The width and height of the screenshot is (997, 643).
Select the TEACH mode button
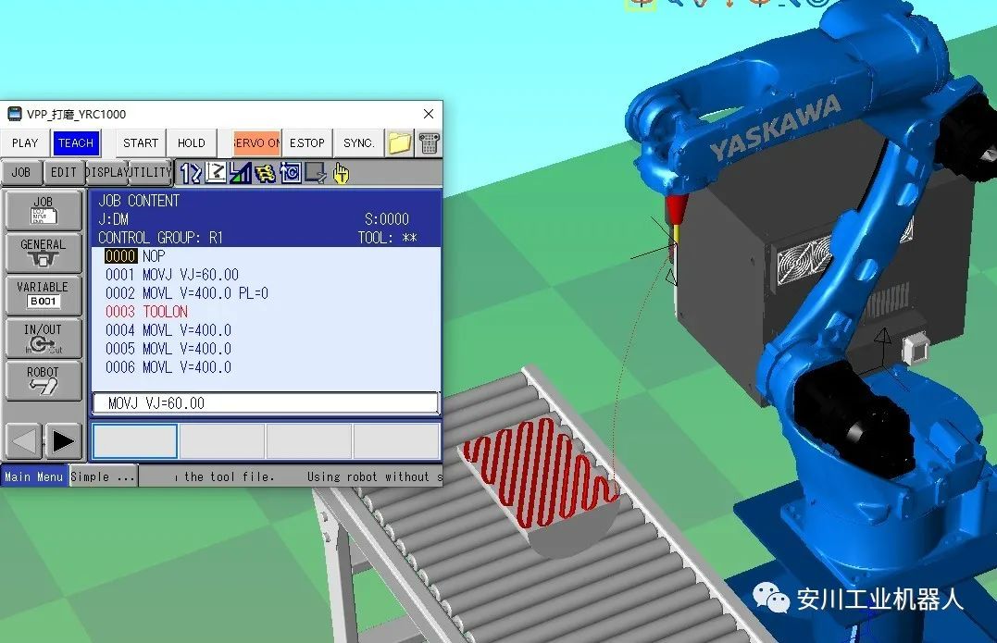point(76,143)
